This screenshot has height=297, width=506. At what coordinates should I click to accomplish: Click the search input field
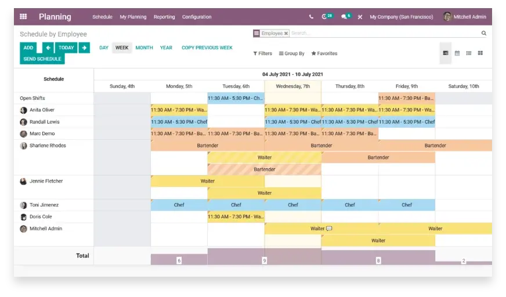tap(383, 34)
